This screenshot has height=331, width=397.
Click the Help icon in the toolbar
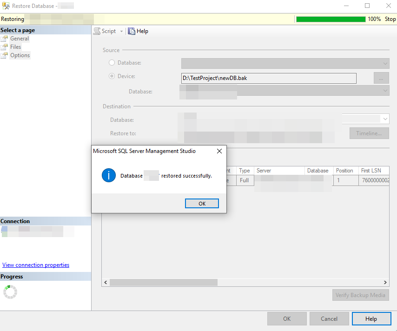(x=132, y=31)
